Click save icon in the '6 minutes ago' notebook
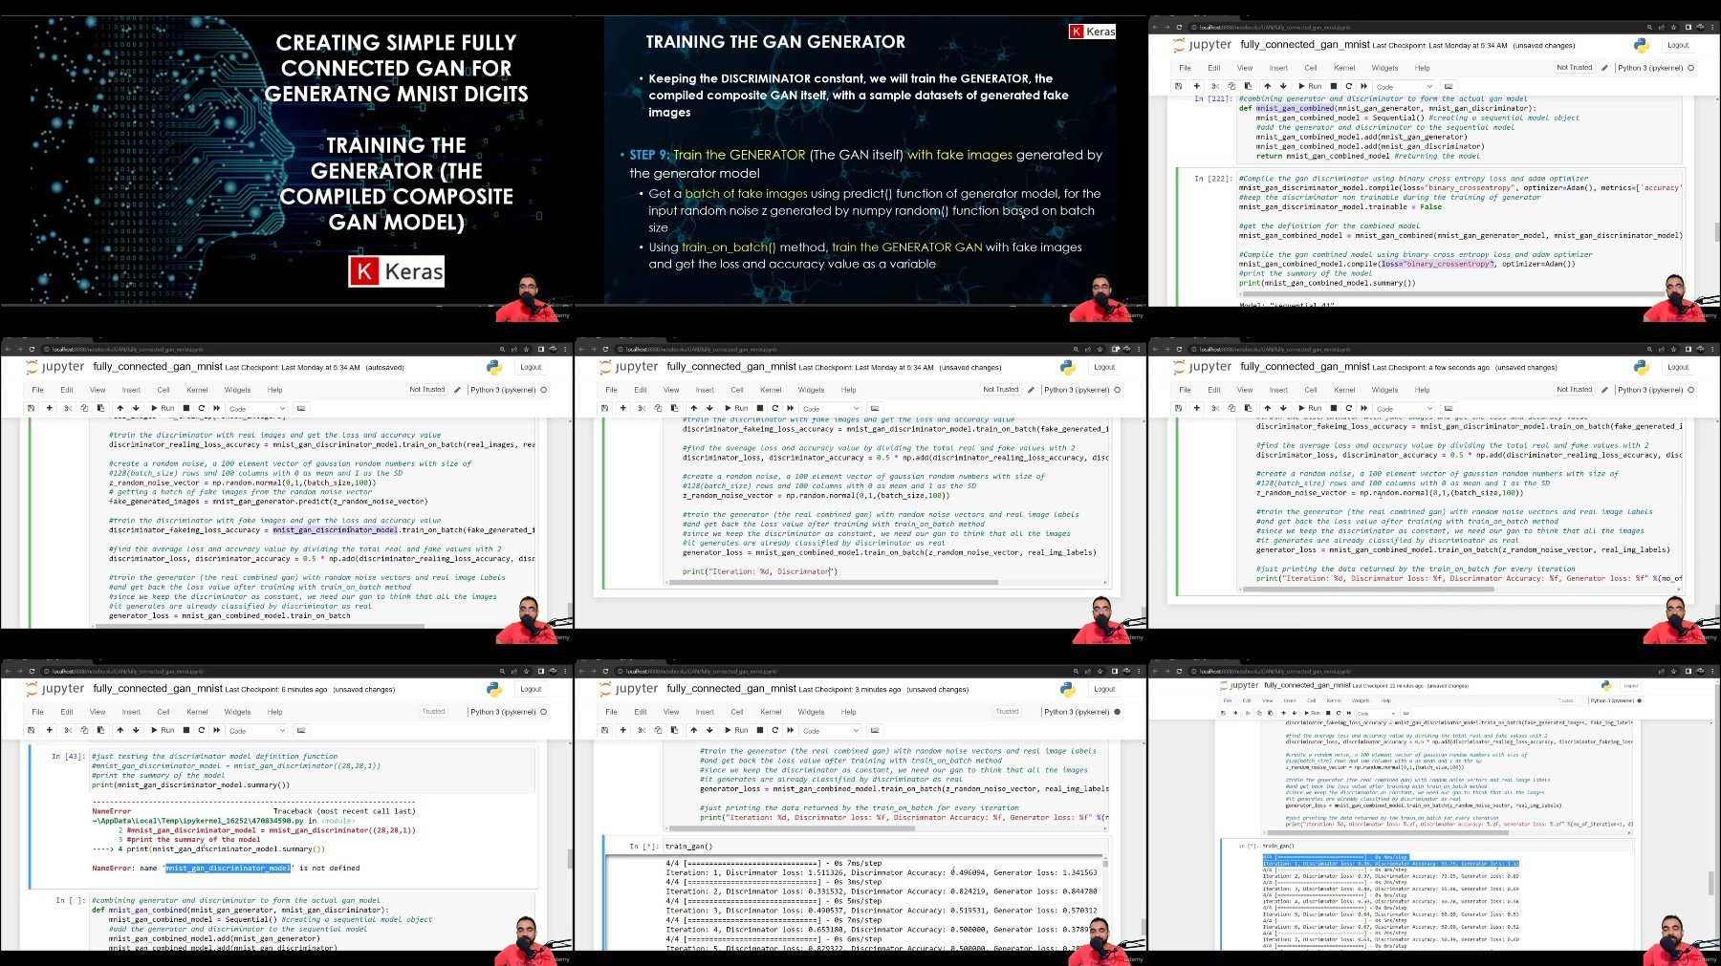The height and width of the screenshot is (966, 1721). 32,730
